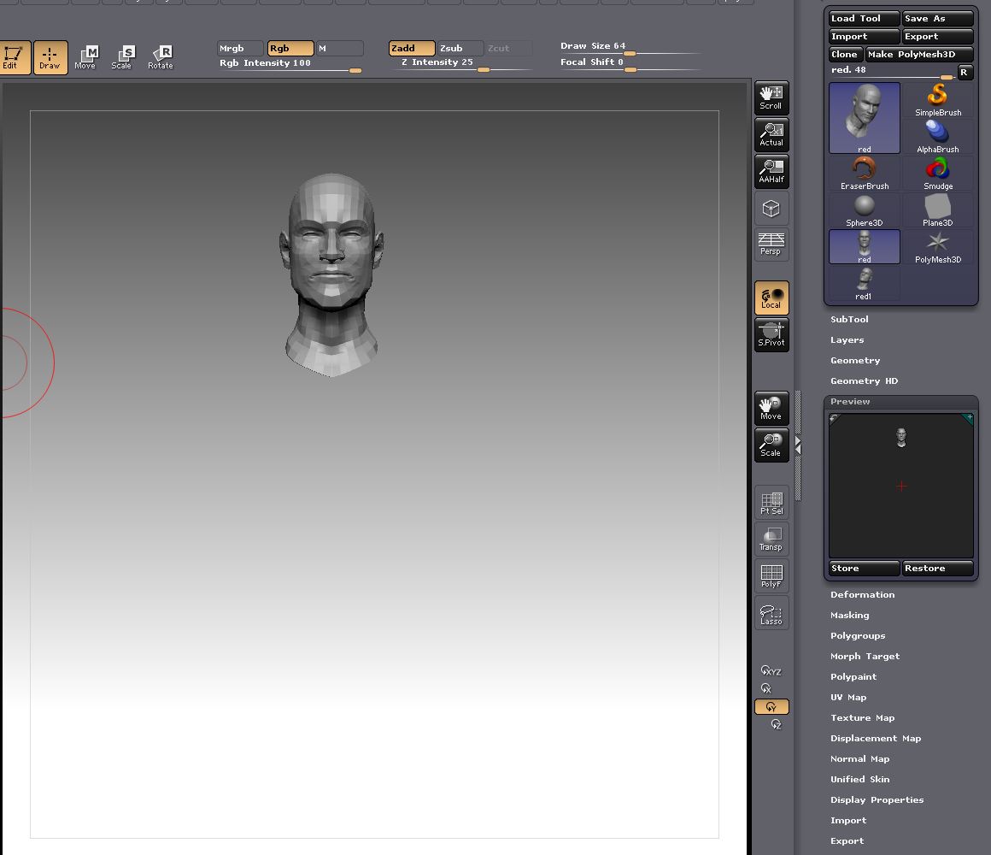
Task: Click the Load Tool button
Action: [x=863, y=18]
